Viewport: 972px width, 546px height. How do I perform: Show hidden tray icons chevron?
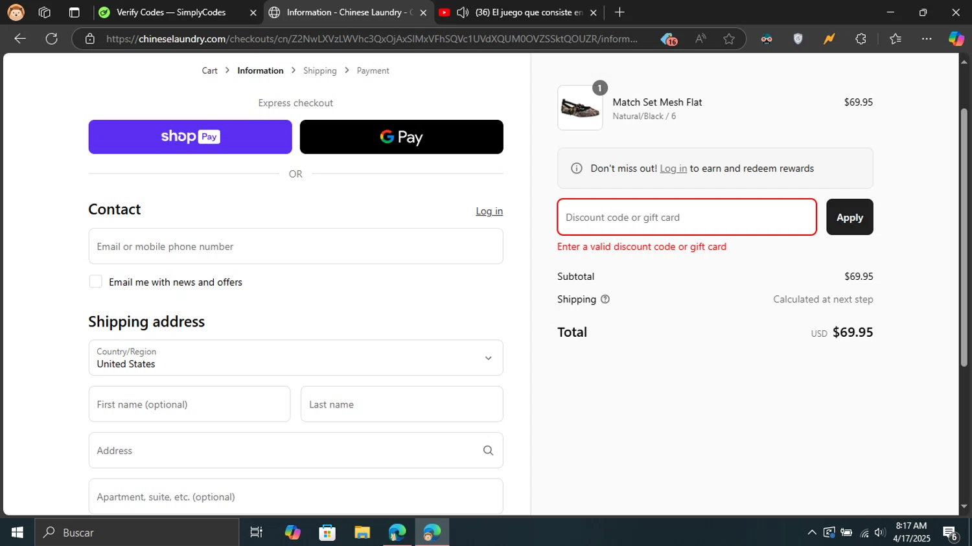pos(811,532)
